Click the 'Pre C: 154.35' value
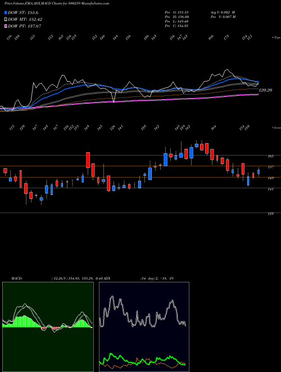The image size is (281, 372). tap(176, 26)
